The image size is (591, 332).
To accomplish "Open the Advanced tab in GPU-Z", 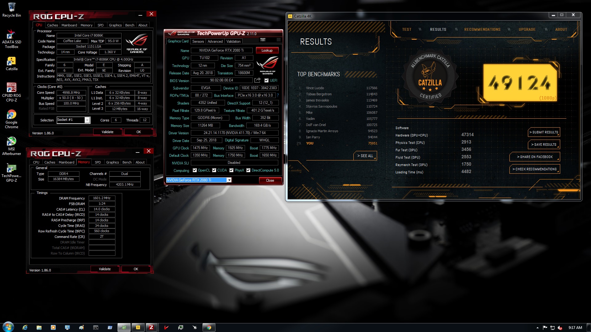I will 215,41.
